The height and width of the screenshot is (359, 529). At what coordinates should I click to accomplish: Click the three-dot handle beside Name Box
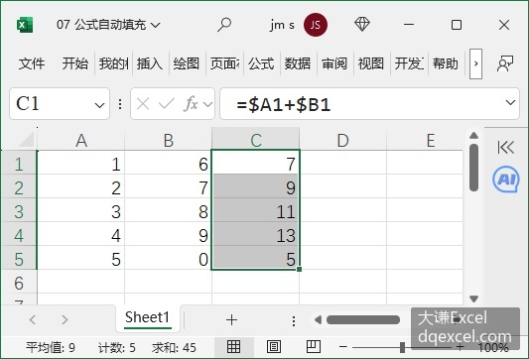coord(120,104)
